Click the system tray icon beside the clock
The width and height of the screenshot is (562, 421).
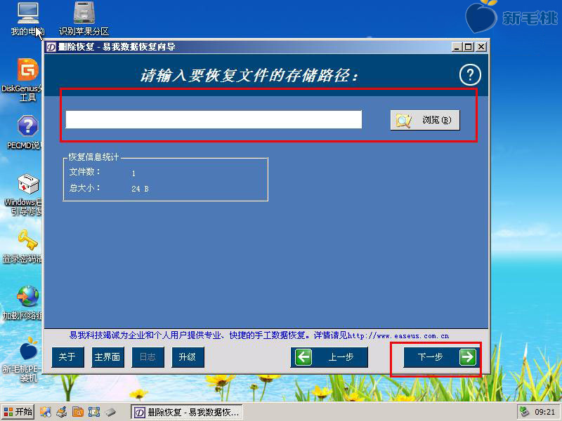[x=524, y=412]
